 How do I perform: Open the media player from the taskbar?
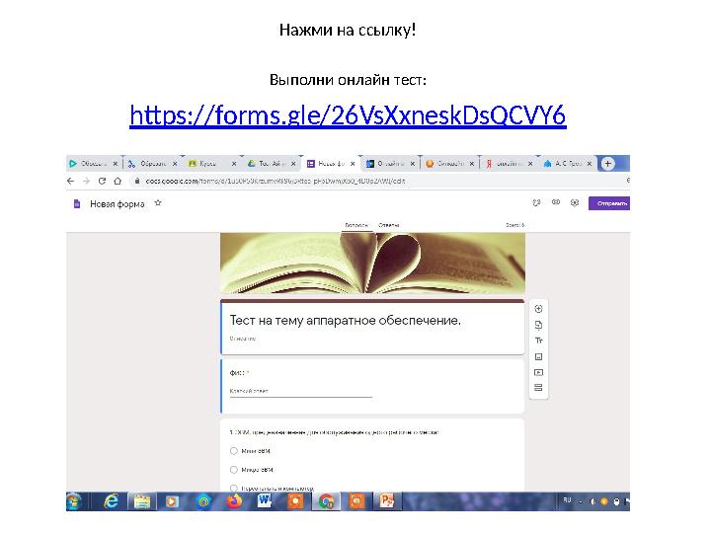172,501
